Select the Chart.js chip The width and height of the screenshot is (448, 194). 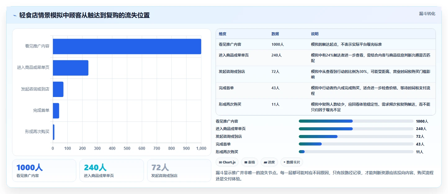tap(227, 162)
